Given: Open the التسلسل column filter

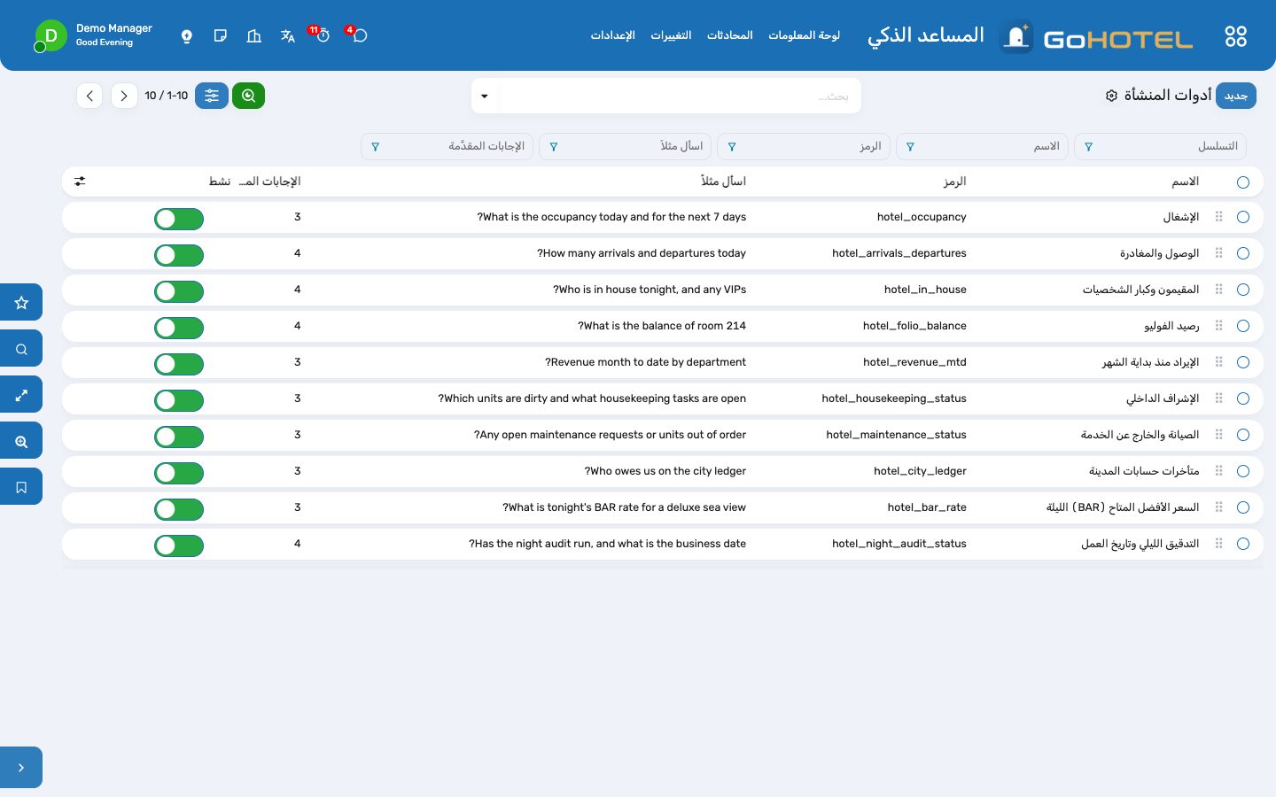Looking at the screenshot, I should (1088, 147).
